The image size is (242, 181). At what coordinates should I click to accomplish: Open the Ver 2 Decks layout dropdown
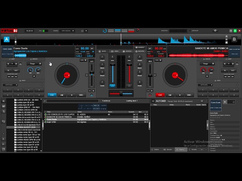pyautogui.click(x=67, y=31)
